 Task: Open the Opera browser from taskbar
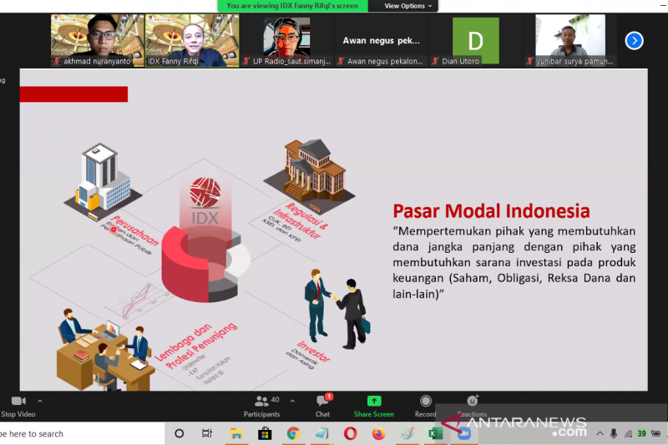click(x=350, y=433)
